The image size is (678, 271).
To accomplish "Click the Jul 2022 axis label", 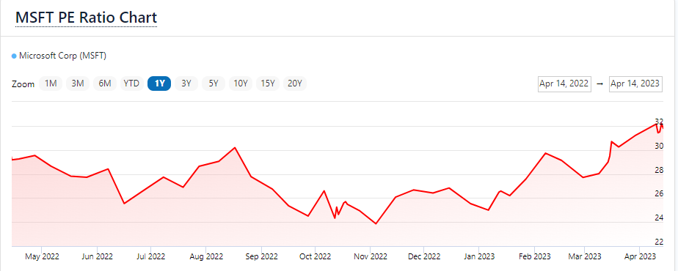I will (151, 256).
